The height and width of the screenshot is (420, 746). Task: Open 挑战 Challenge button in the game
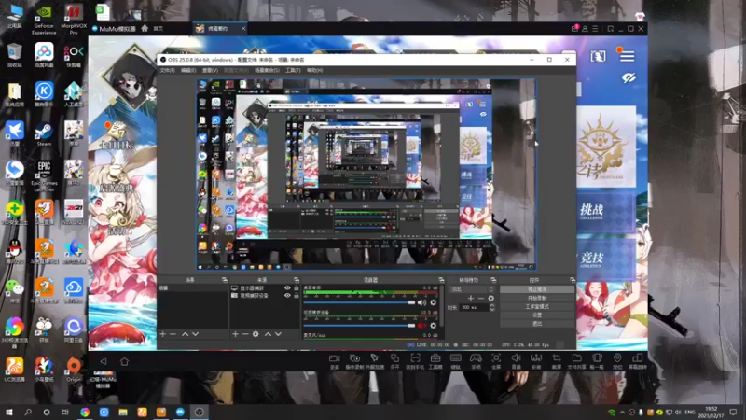click(605, 212)
